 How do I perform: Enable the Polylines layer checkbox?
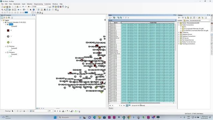point(8,46)
